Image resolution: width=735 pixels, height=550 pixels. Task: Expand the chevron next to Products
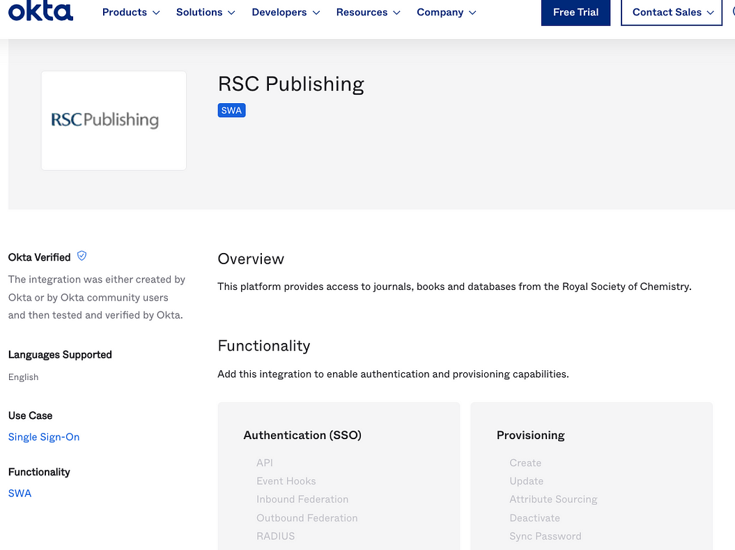tap(156, 13)
